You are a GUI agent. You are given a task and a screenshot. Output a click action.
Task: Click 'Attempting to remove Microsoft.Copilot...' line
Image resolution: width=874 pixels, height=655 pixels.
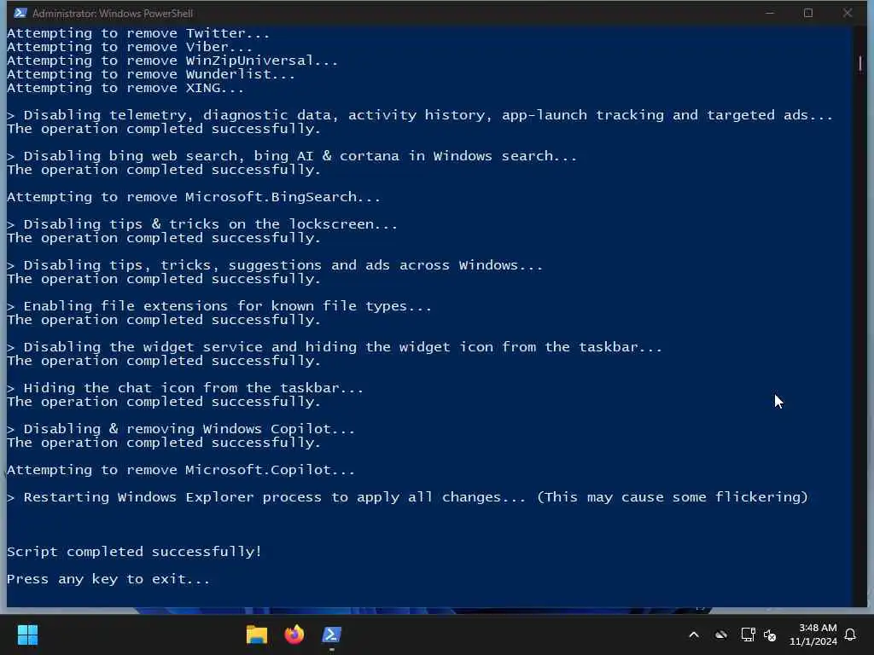pos(181,470)
